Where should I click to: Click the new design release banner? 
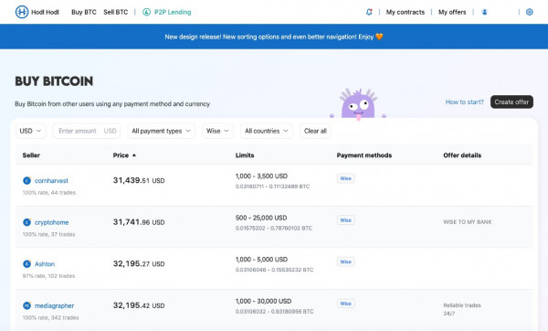click(x=274, y=37)
